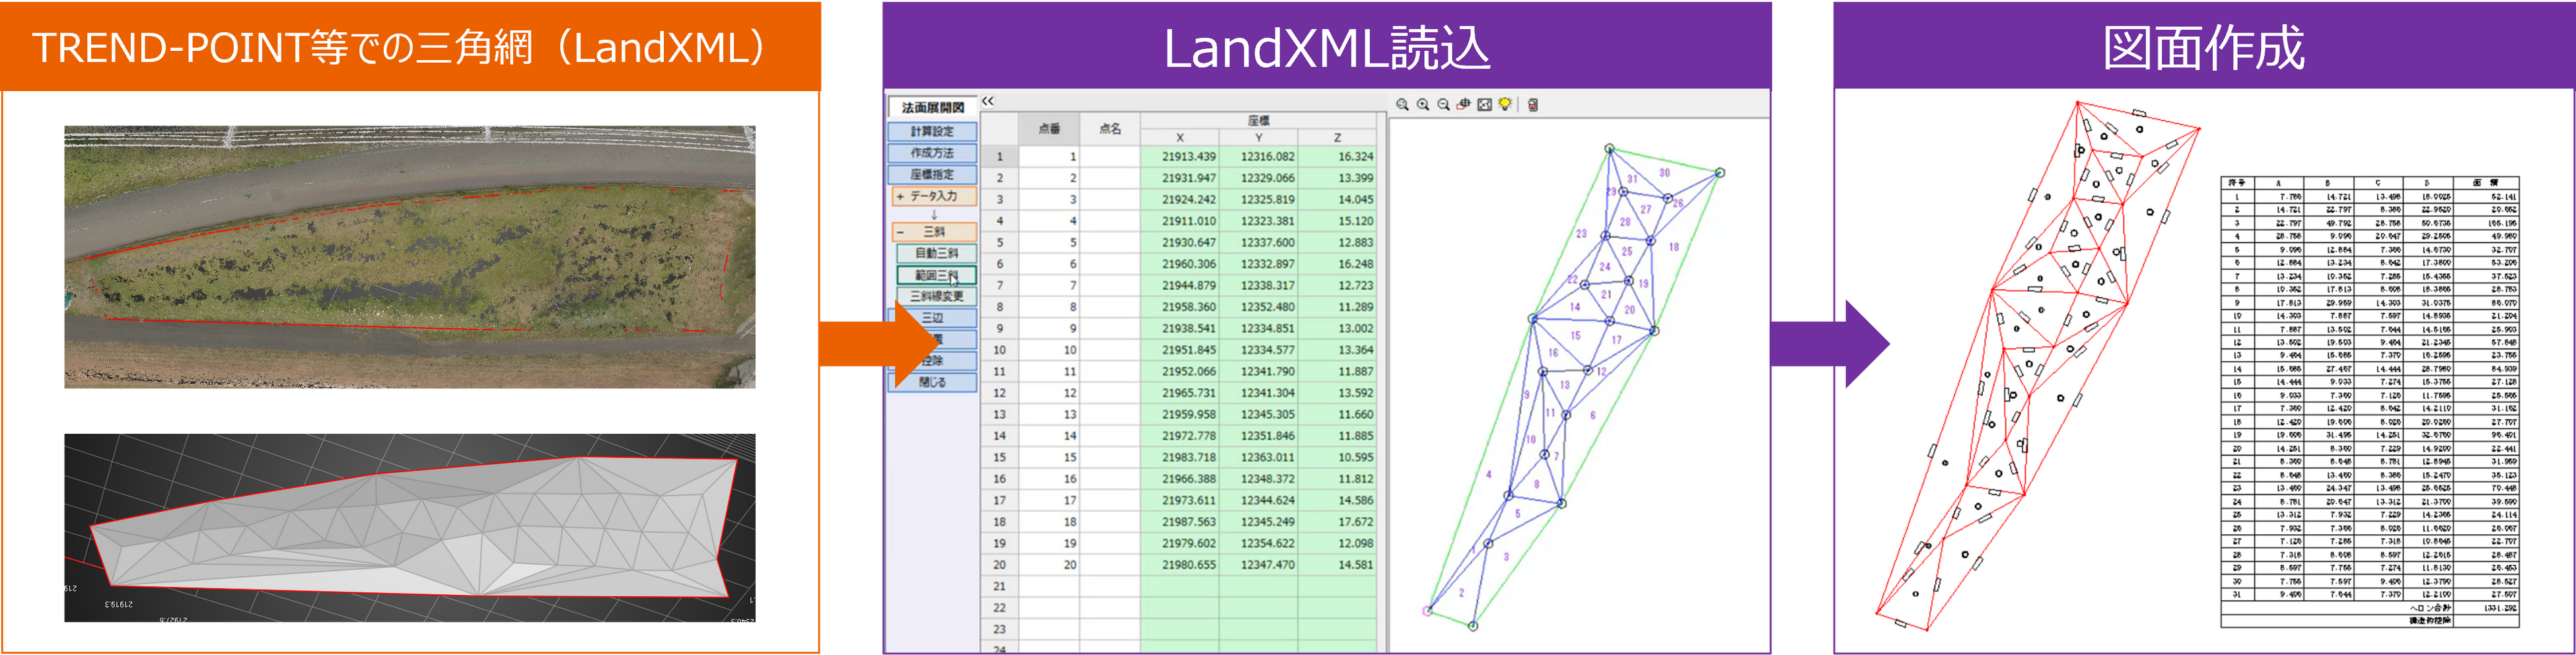
Task: Select the row header numbered 23
Action: 999,630
